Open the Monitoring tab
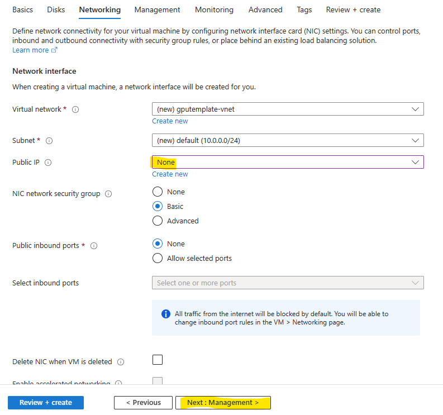443x415 pixels. click(x=214, y=10)
